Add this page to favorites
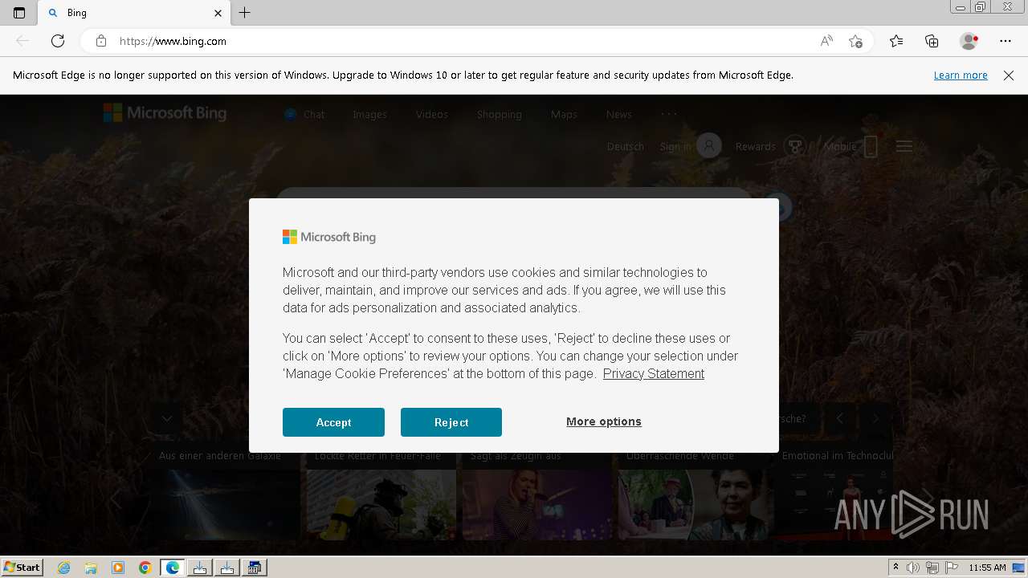Screen dimensions: 1028x578 tap(855, 41)
